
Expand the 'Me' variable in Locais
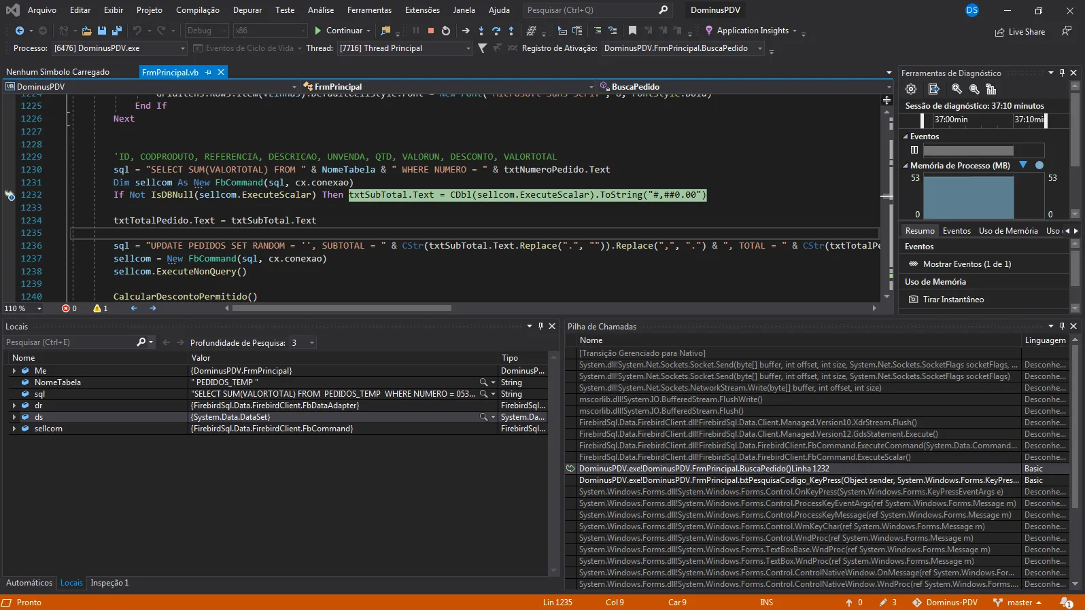[14, 371]
